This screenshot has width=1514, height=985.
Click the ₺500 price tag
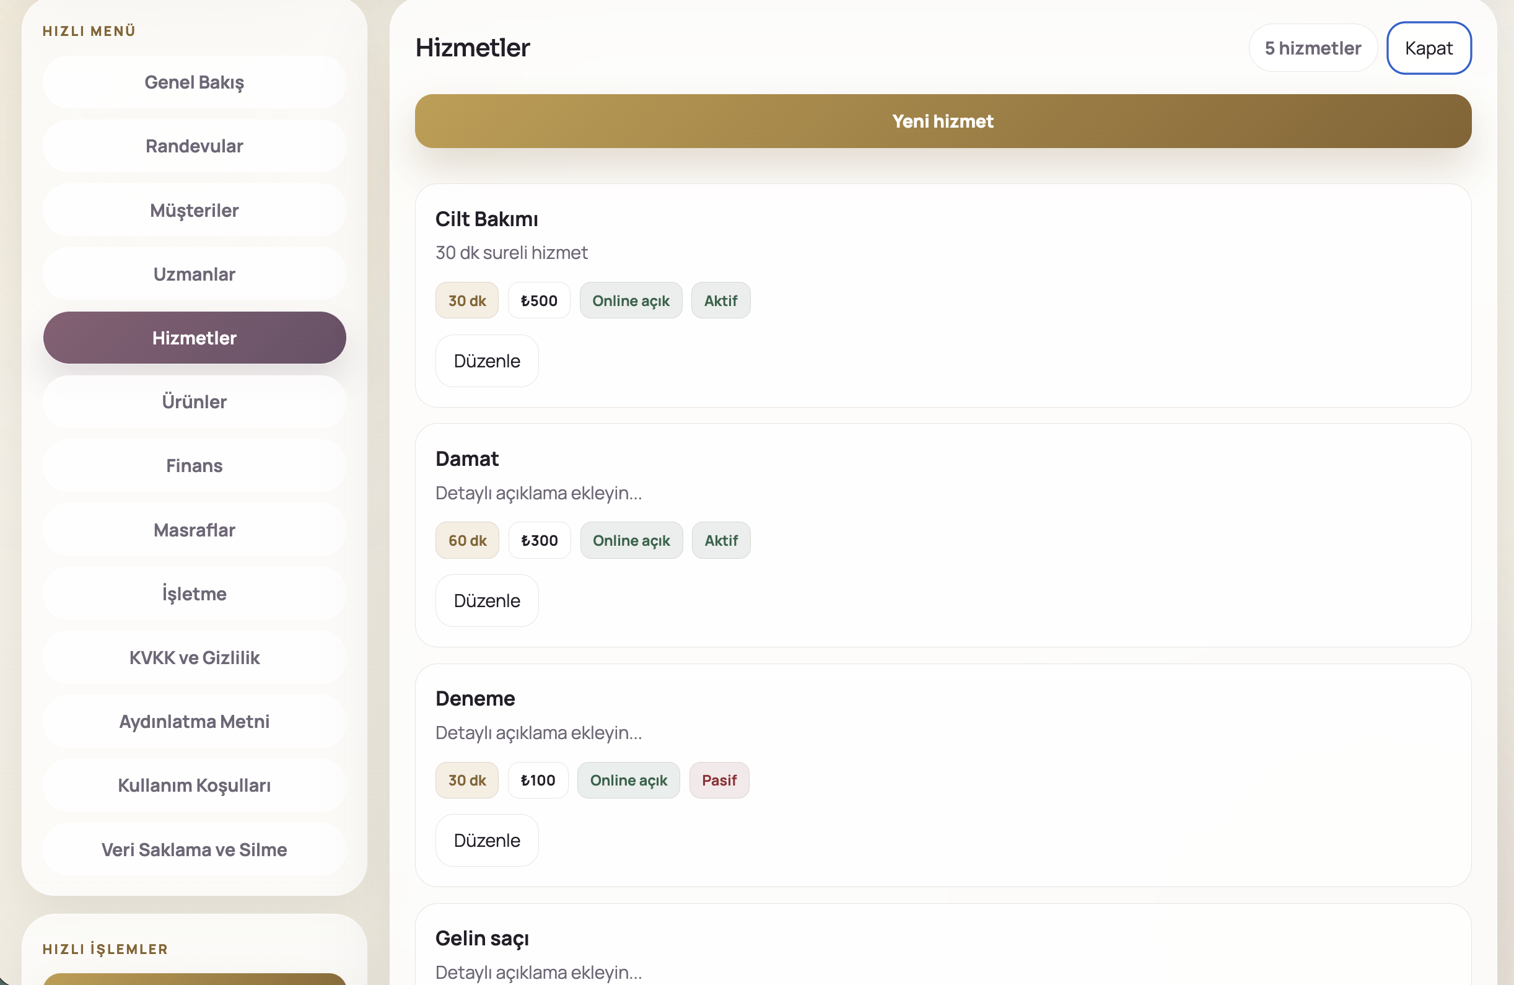[x=539, y=300]
